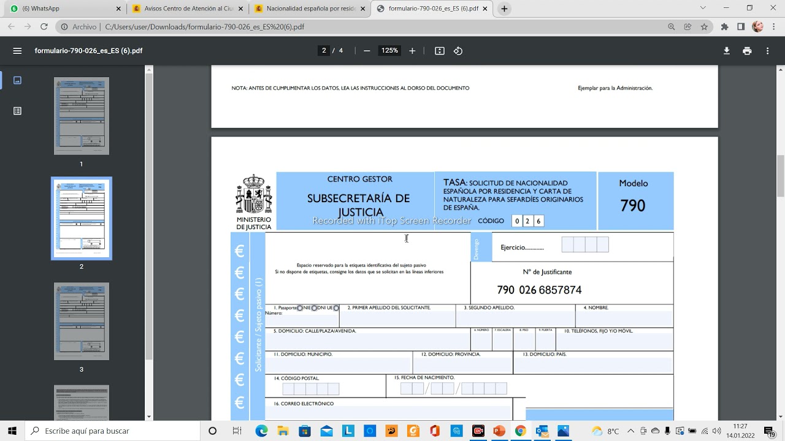Select the DNI UE radio button
785x441 pixels.
point(335,308)
